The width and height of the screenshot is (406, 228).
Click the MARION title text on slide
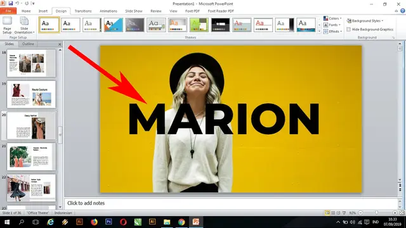click(224, 119)
